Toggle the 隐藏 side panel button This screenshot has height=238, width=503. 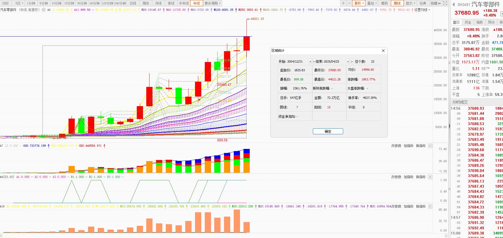pos(436,3)
